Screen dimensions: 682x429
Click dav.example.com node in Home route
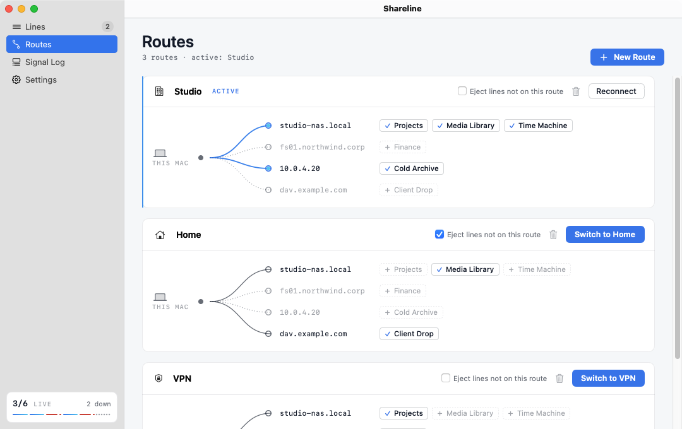point(268,334)
